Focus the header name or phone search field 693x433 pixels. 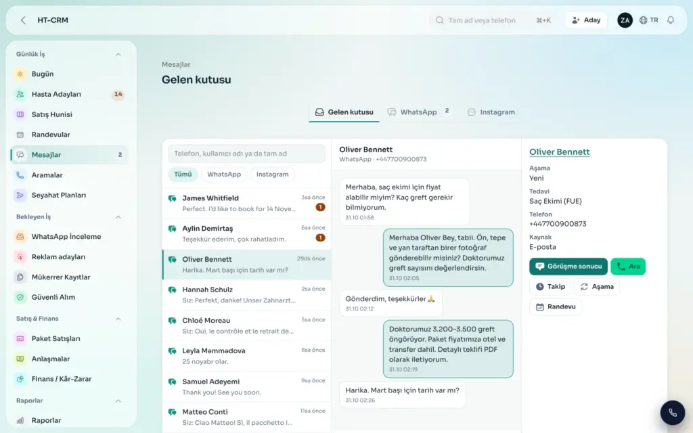[x=495, y=20]
